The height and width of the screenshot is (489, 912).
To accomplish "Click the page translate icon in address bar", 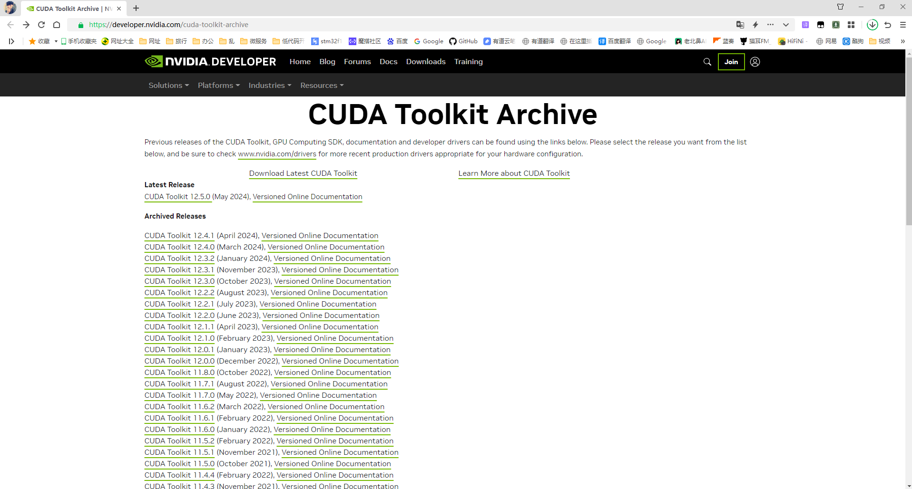I will 740,25.
